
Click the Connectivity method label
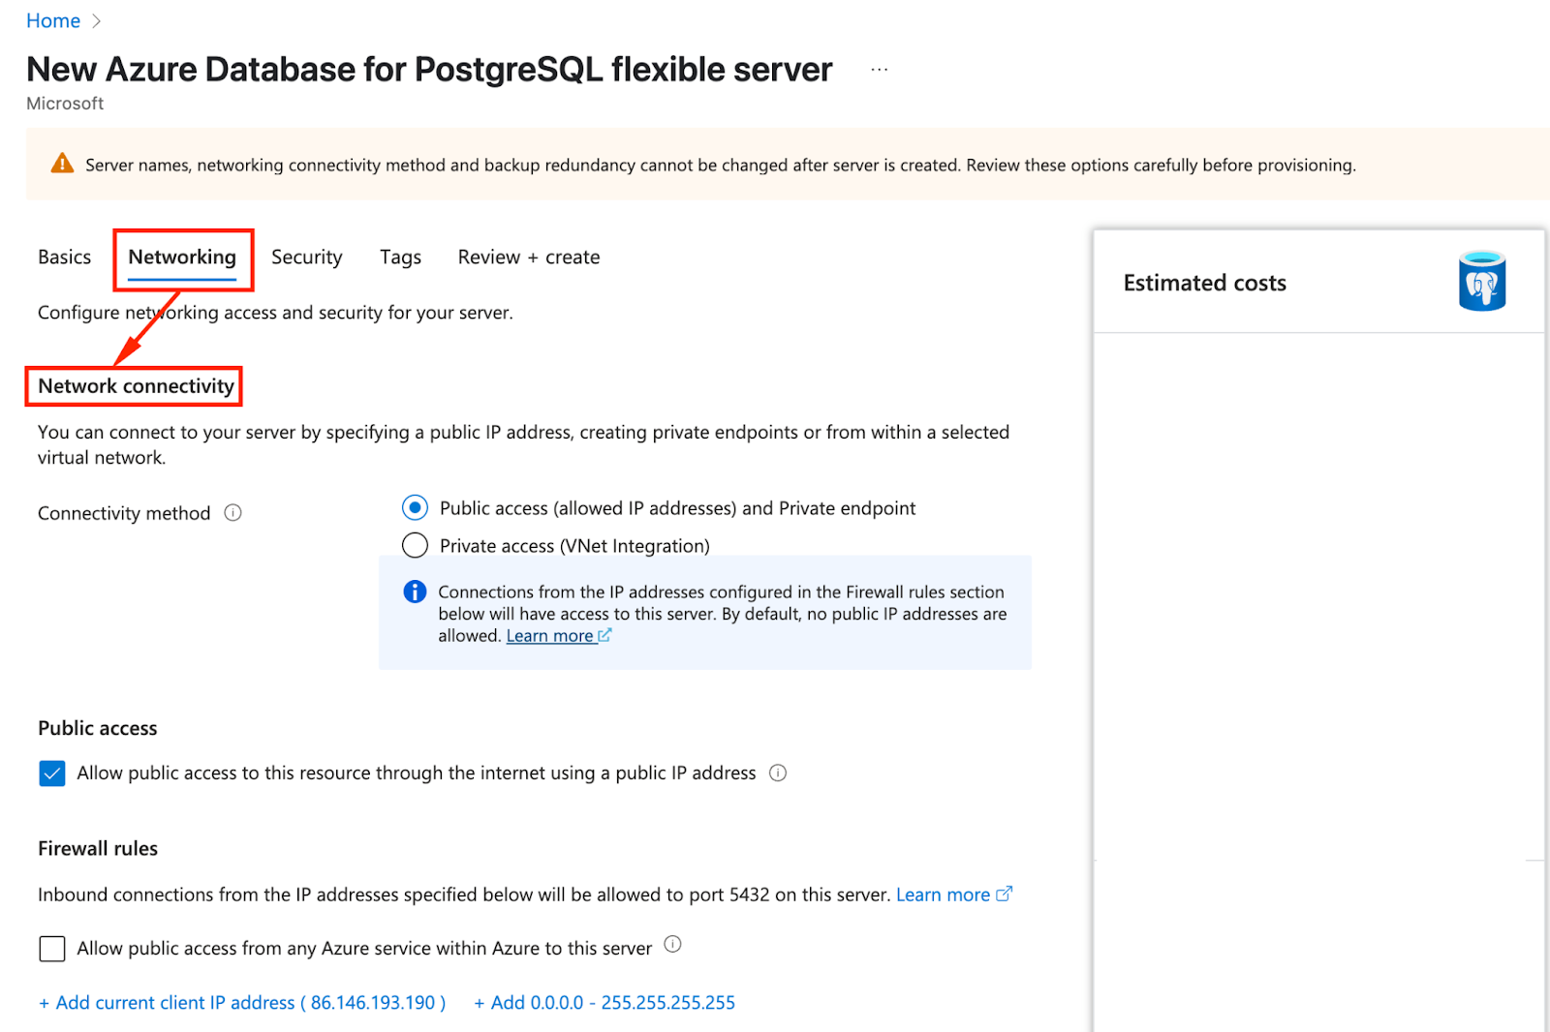(x=124, y=513)
